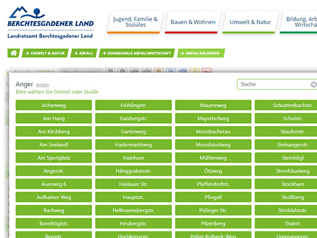
Task: Select the Achenweg street button
Action: (54, 105)
